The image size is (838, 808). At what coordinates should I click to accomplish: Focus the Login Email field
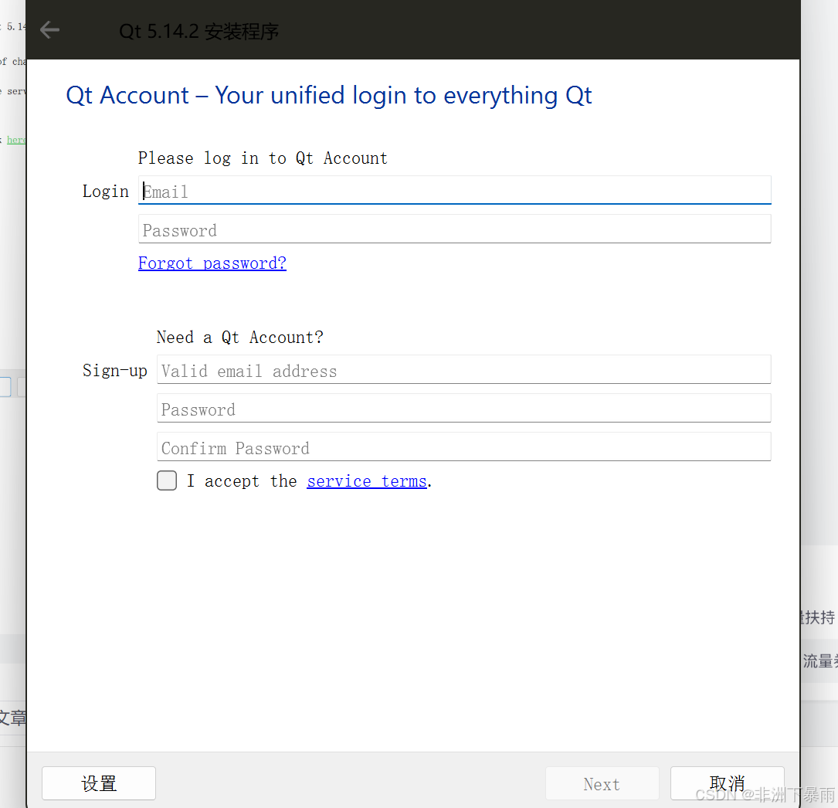[x=454, y=190]
